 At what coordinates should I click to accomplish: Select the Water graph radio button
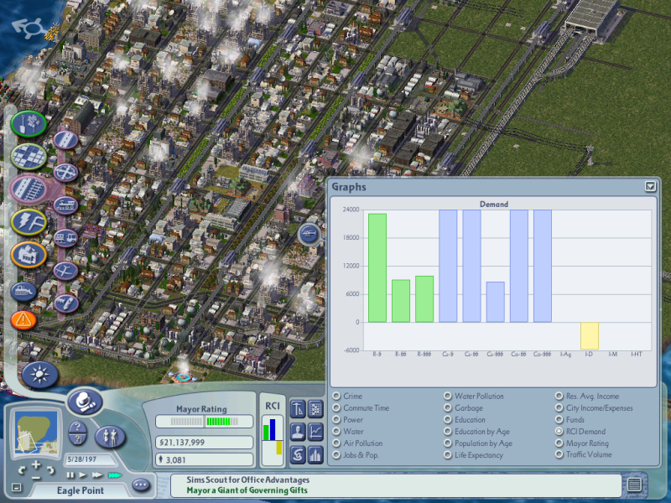(x=336, y=432)
